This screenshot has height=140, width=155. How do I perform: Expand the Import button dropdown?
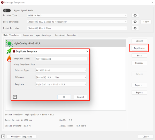click(x=146, y=85)
